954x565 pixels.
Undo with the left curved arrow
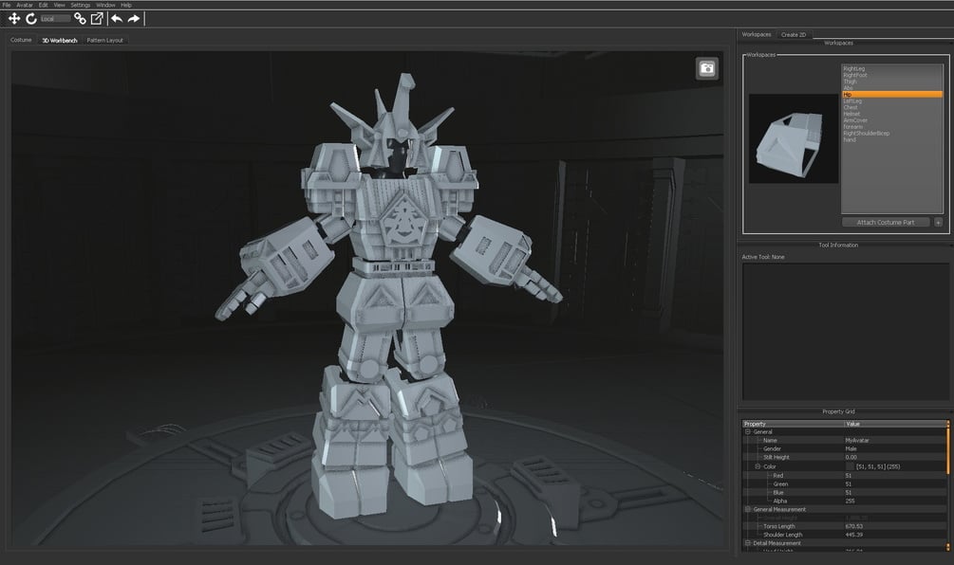click(117, 19)
